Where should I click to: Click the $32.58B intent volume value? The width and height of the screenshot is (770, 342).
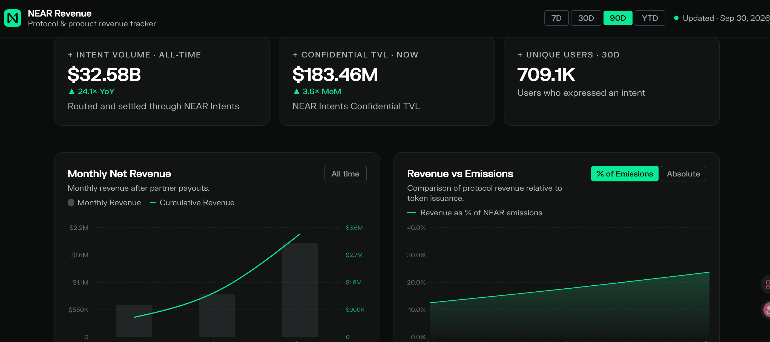104,74
